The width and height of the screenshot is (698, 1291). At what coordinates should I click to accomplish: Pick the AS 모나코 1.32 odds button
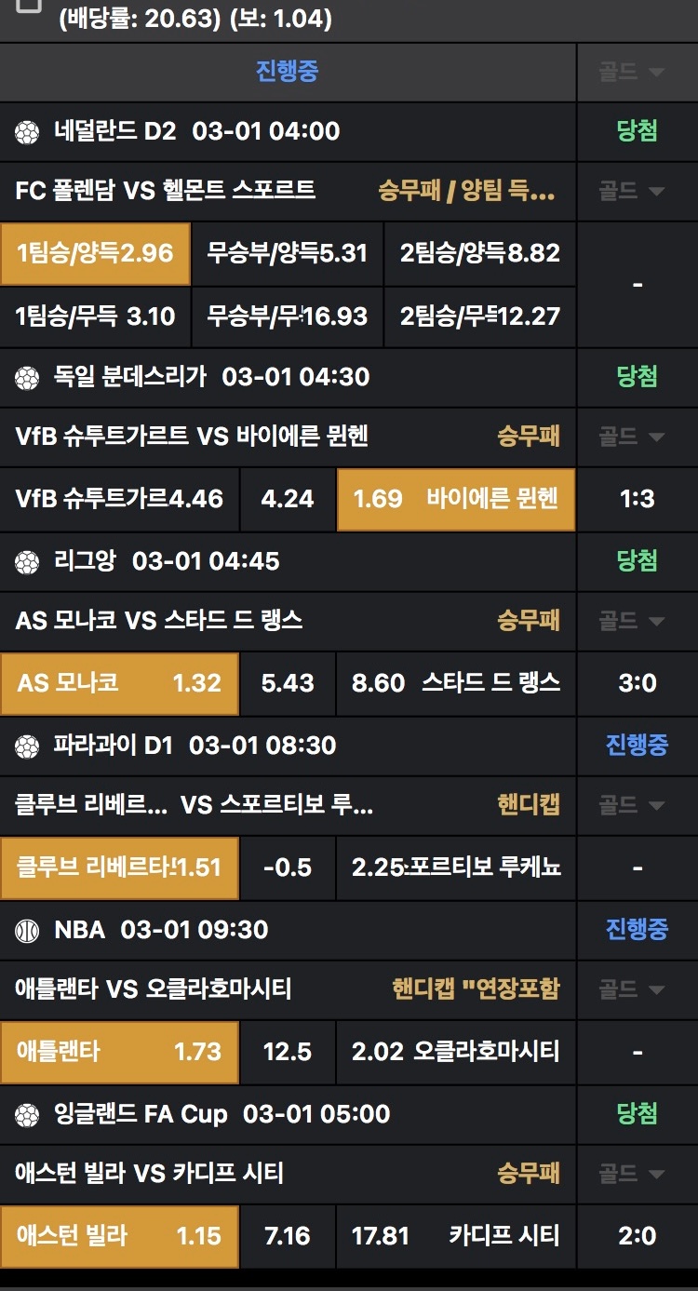point(119,683)
